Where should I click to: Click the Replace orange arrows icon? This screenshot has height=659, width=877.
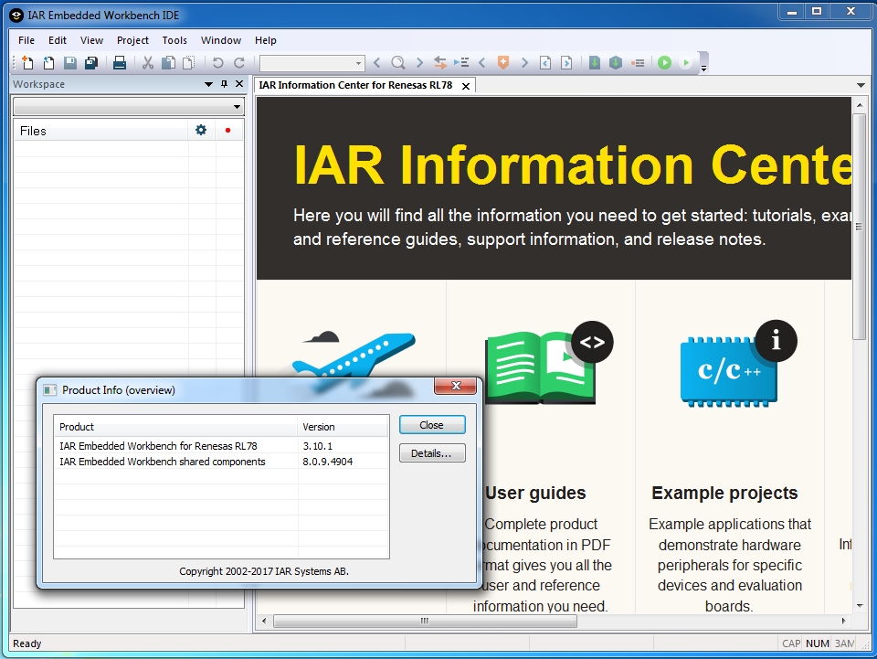pos(440,63)
